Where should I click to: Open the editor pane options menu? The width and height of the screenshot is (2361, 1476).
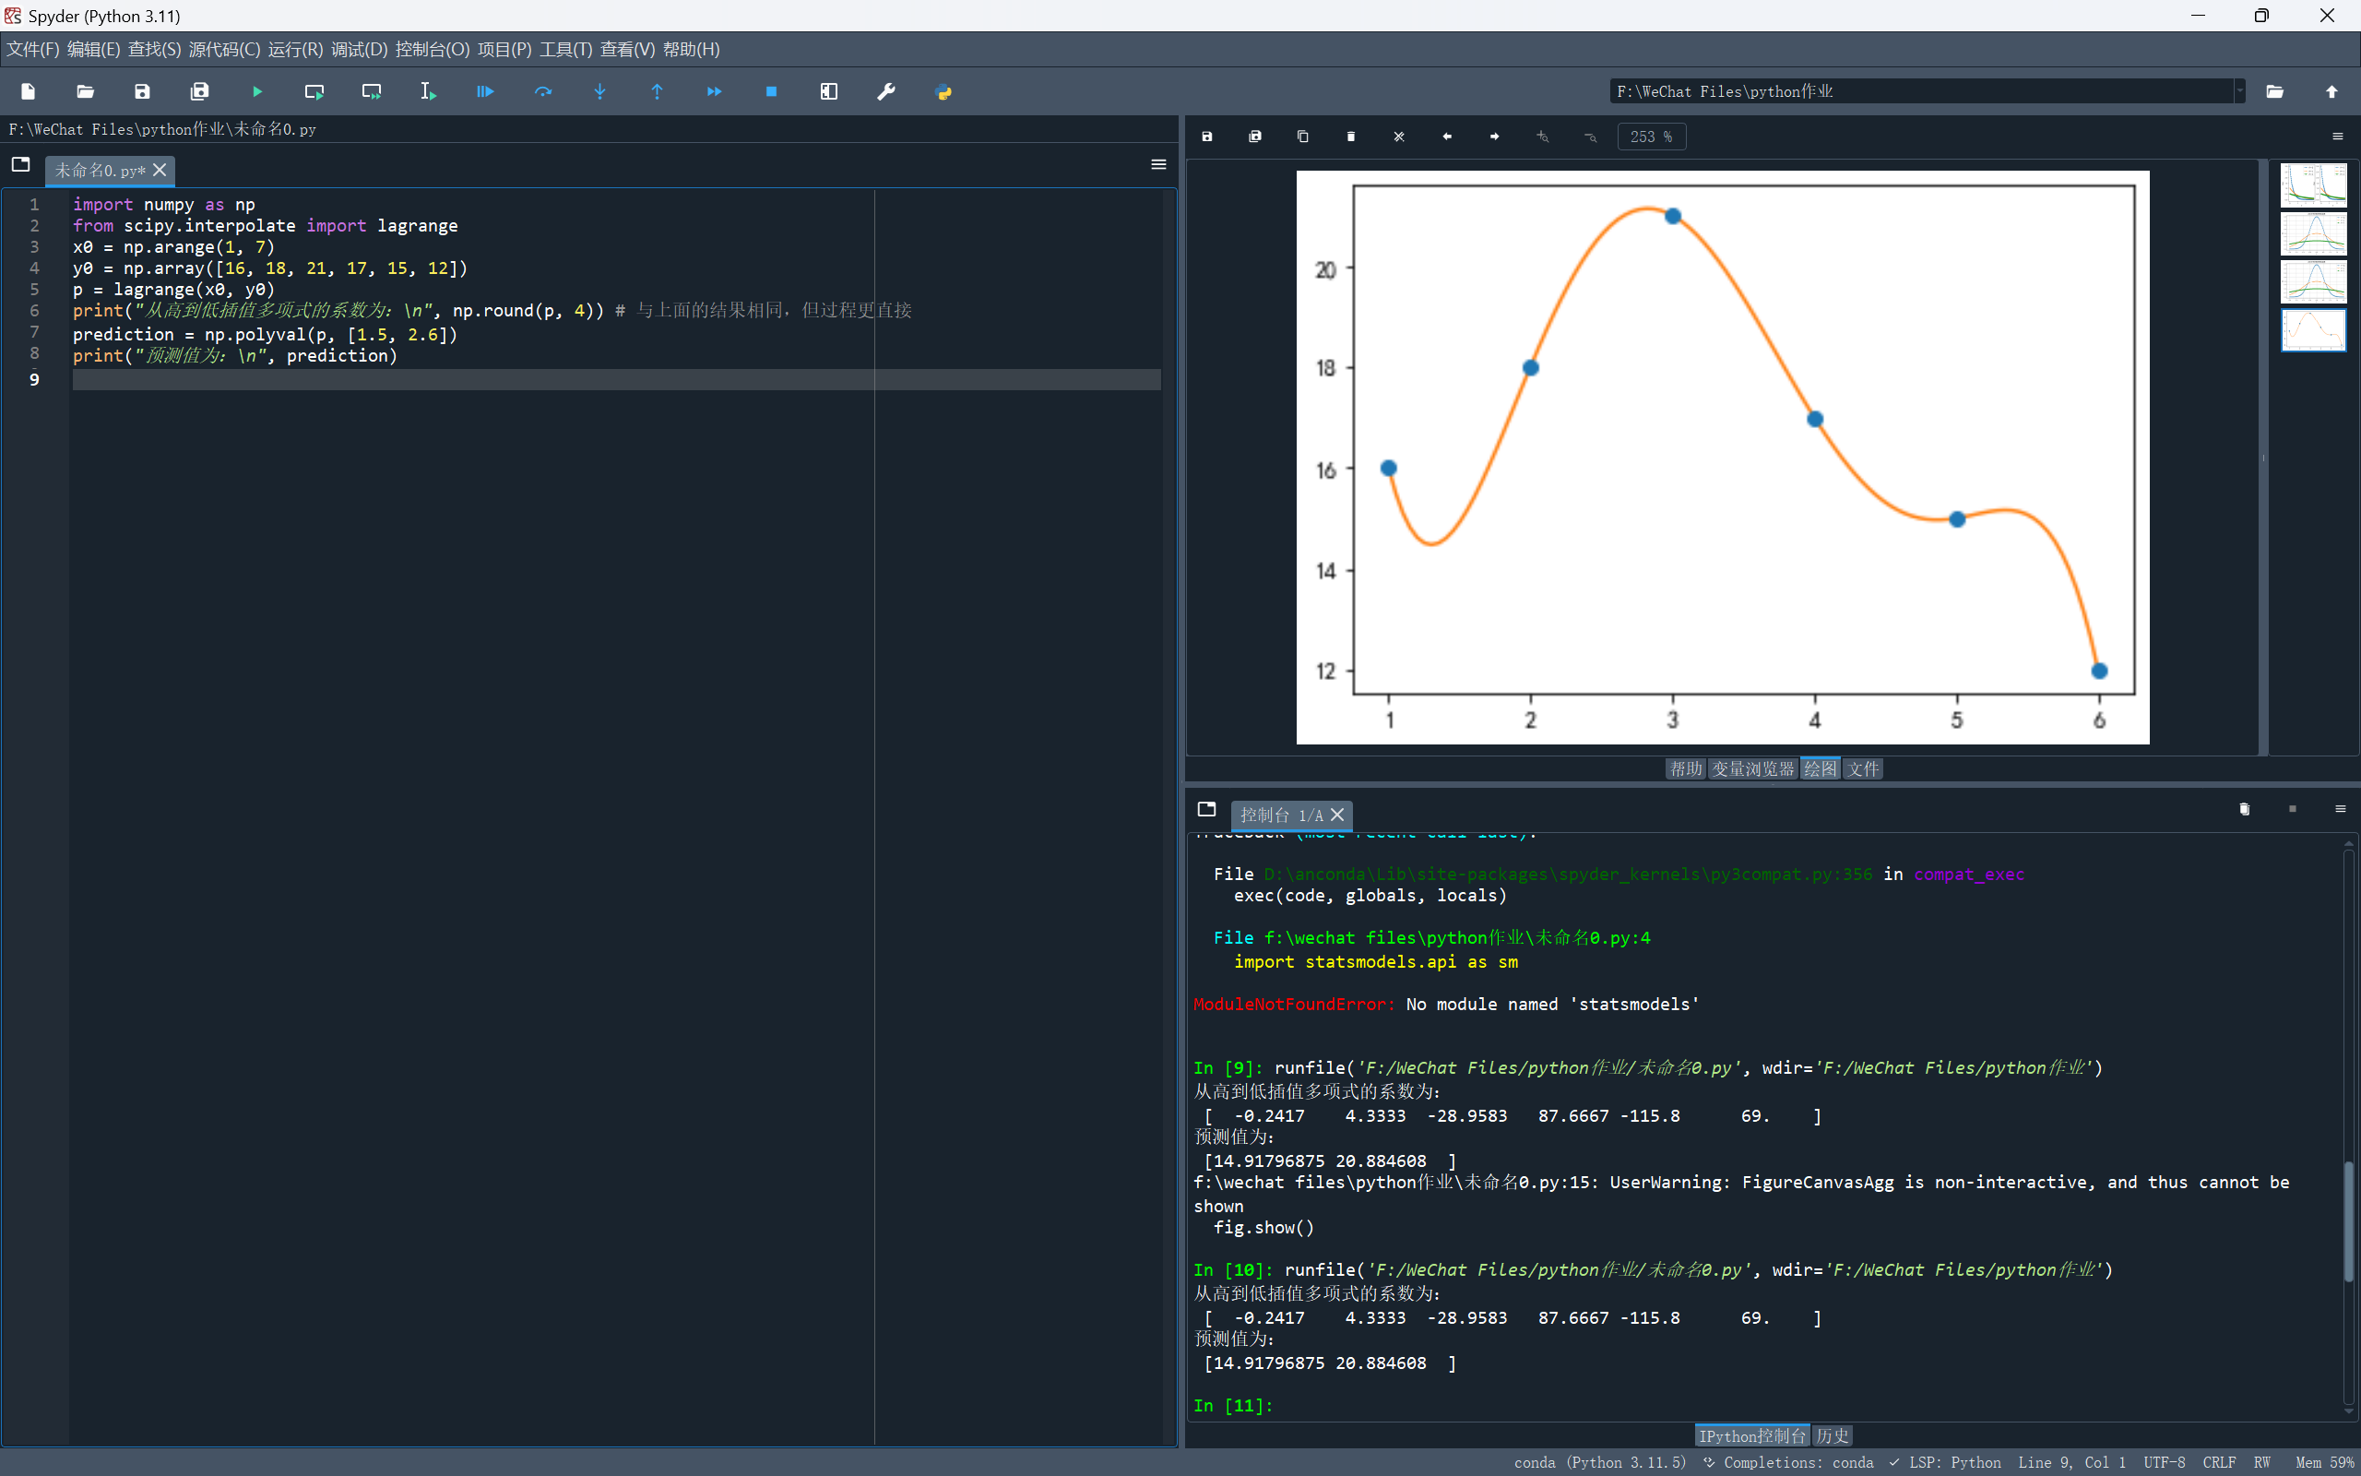[1158, 165]
